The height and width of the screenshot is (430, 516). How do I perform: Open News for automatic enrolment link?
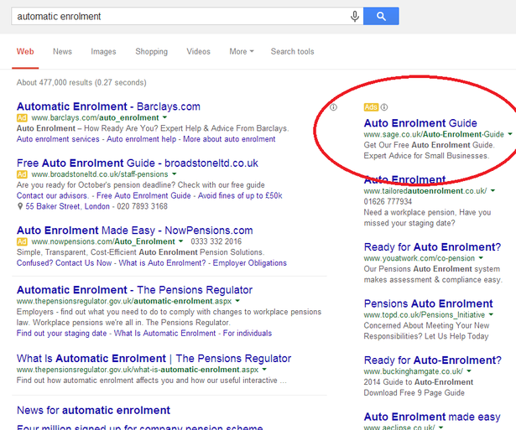pyautogui.click(x=93, y=410)
